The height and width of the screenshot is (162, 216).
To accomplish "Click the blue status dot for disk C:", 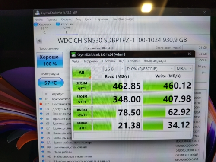I will pos(36,25).
